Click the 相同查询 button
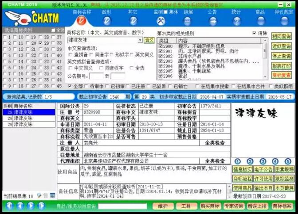The height and width of the screenshot is (214, 298). click(281, 37)
